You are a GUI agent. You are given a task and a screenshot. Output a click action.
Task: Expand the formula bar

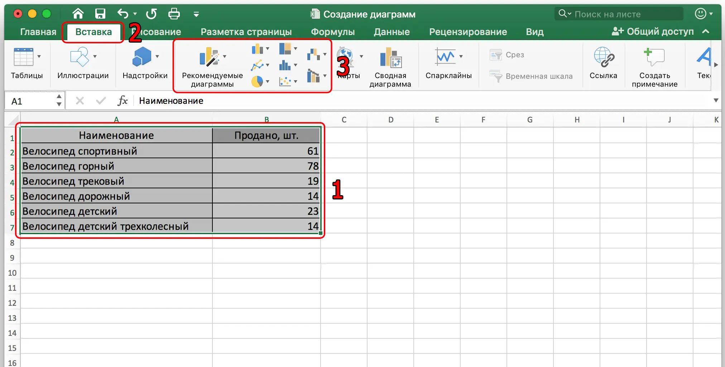click(x=716, y=101)
